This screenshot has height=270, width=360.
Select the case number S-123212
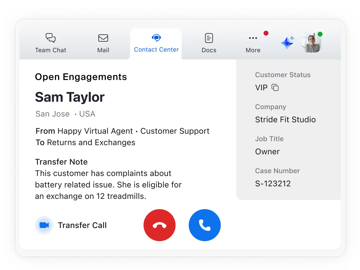tap(273, 183)
